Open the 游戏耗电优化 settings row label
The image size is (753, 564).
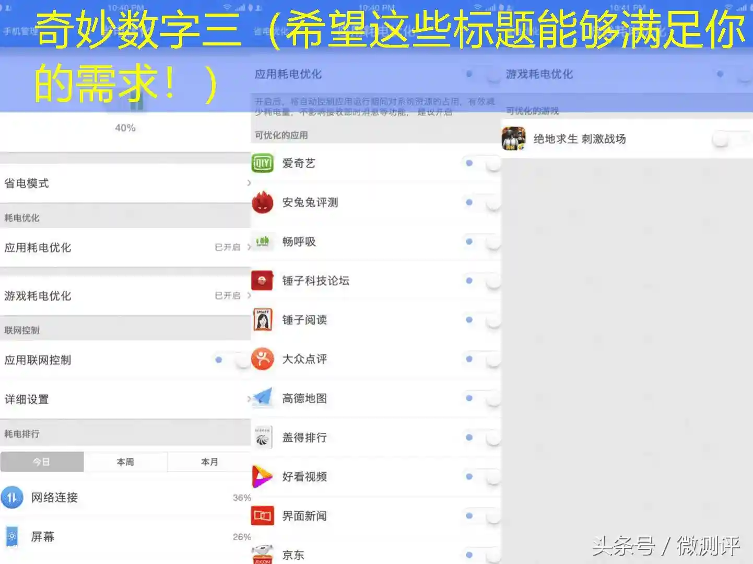coord(38,296)
